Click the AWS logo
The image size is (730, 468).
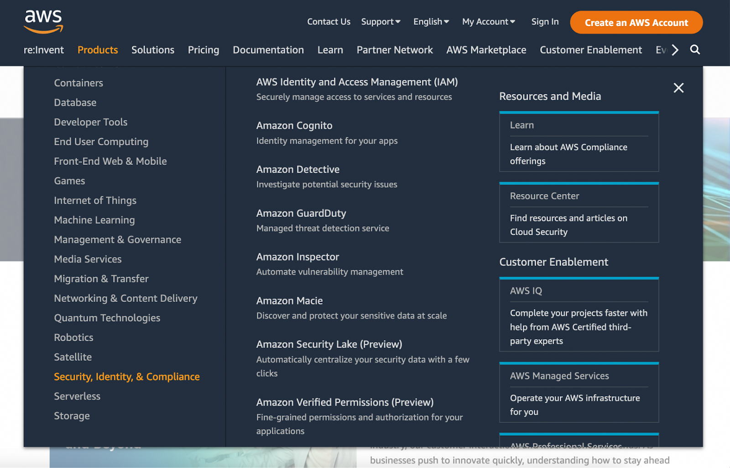coord(43,22)
